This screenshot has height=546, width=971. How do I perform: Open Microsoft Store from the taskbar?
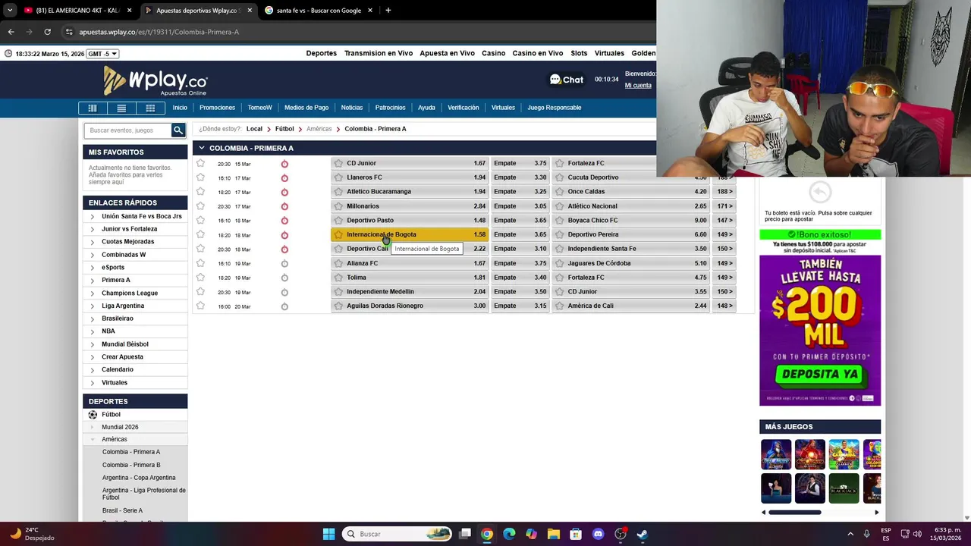coord(576,534)
